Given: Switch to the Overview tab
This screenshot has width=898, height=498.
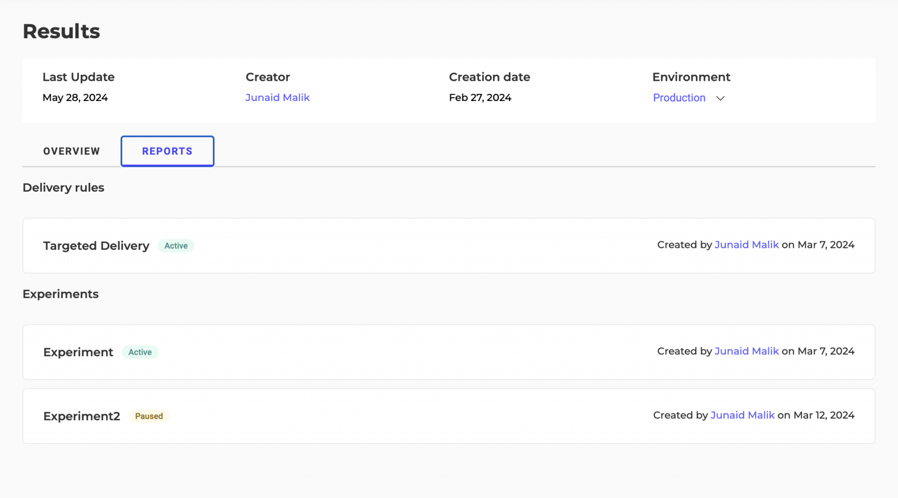Looking at the screenshot, I should click(72, 151).
